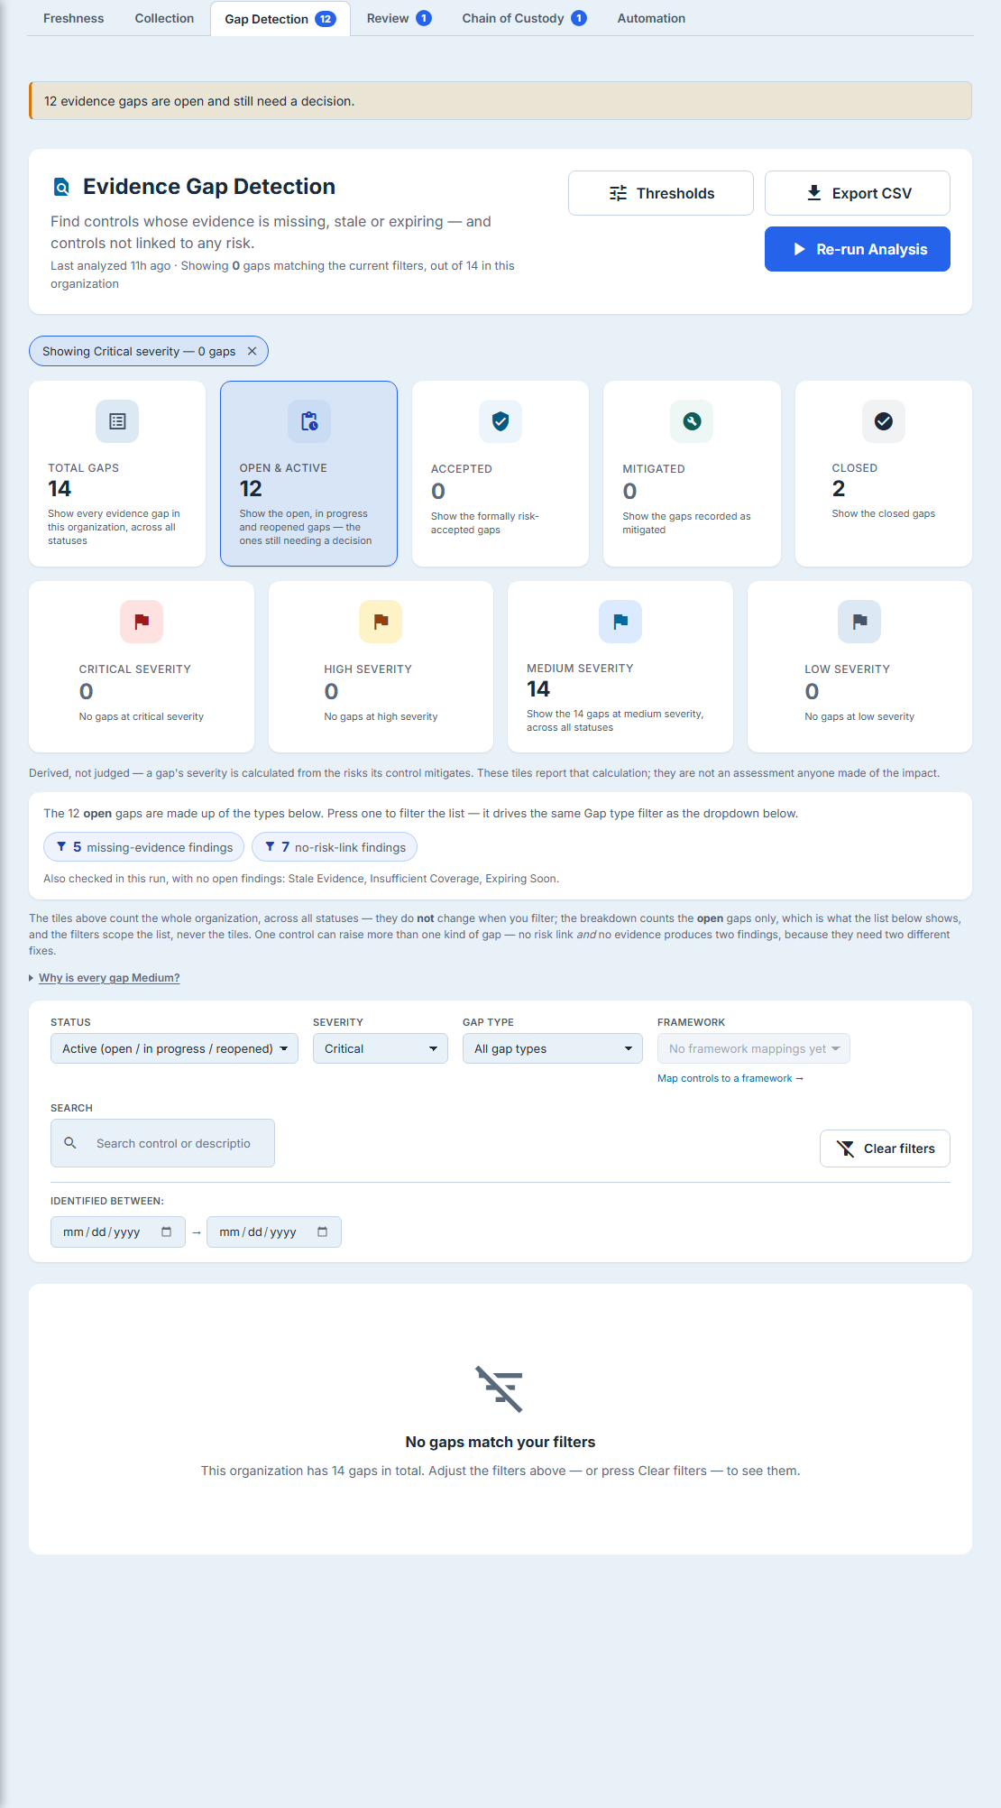Re-run the gap analysis

[858, 249]
